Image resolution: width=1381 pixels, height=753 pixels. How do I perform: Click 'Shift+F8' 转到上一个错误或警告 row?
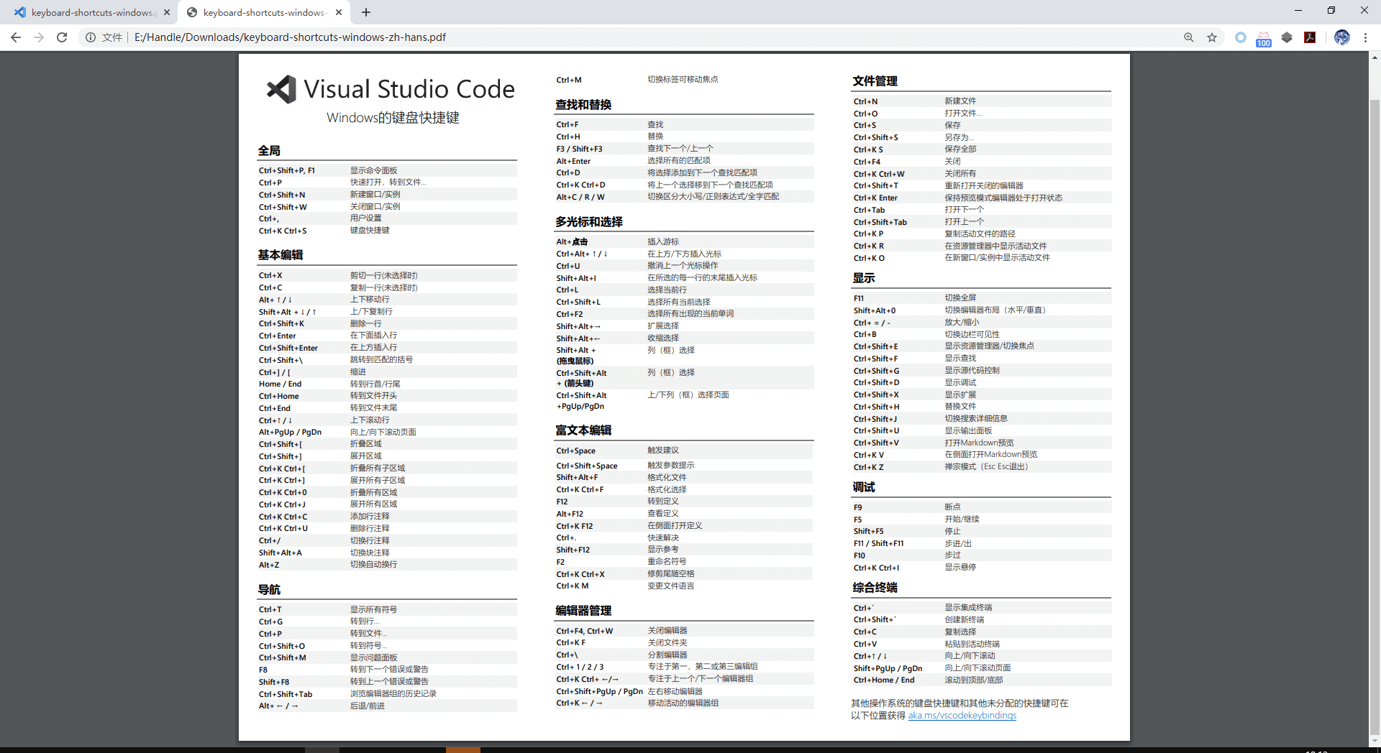coord(387,682)
